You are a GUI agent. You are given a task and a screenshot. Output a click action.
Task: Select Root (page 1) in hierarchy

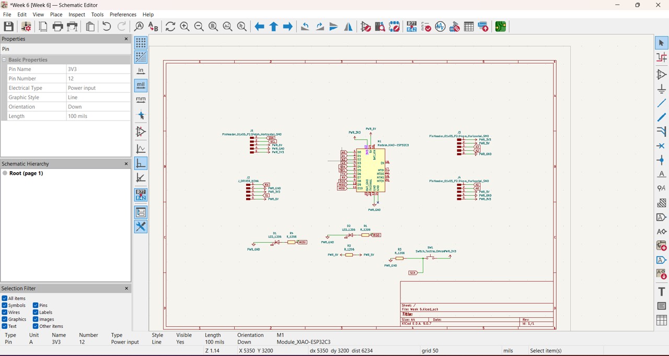(26, 173)
